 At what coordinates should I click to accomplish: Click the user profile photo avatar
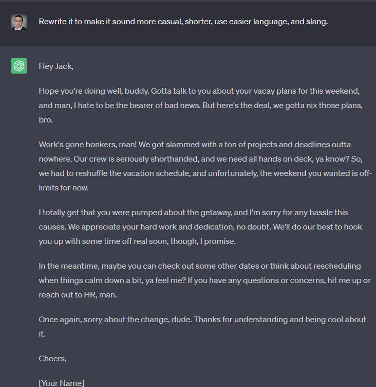click(x=19, y=22)
